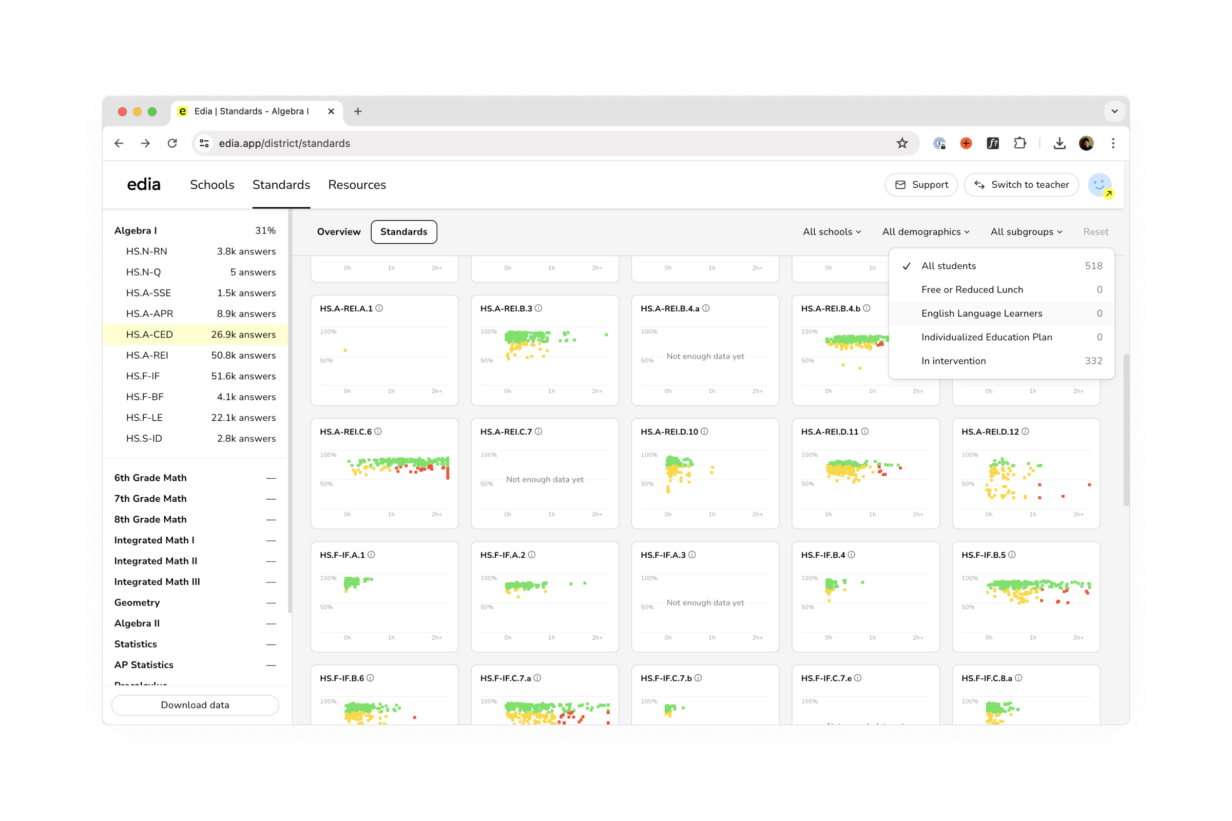Choose English Language Learners demographic
The height and width of the screenshot is (821, 1232).
click(981, 313)
